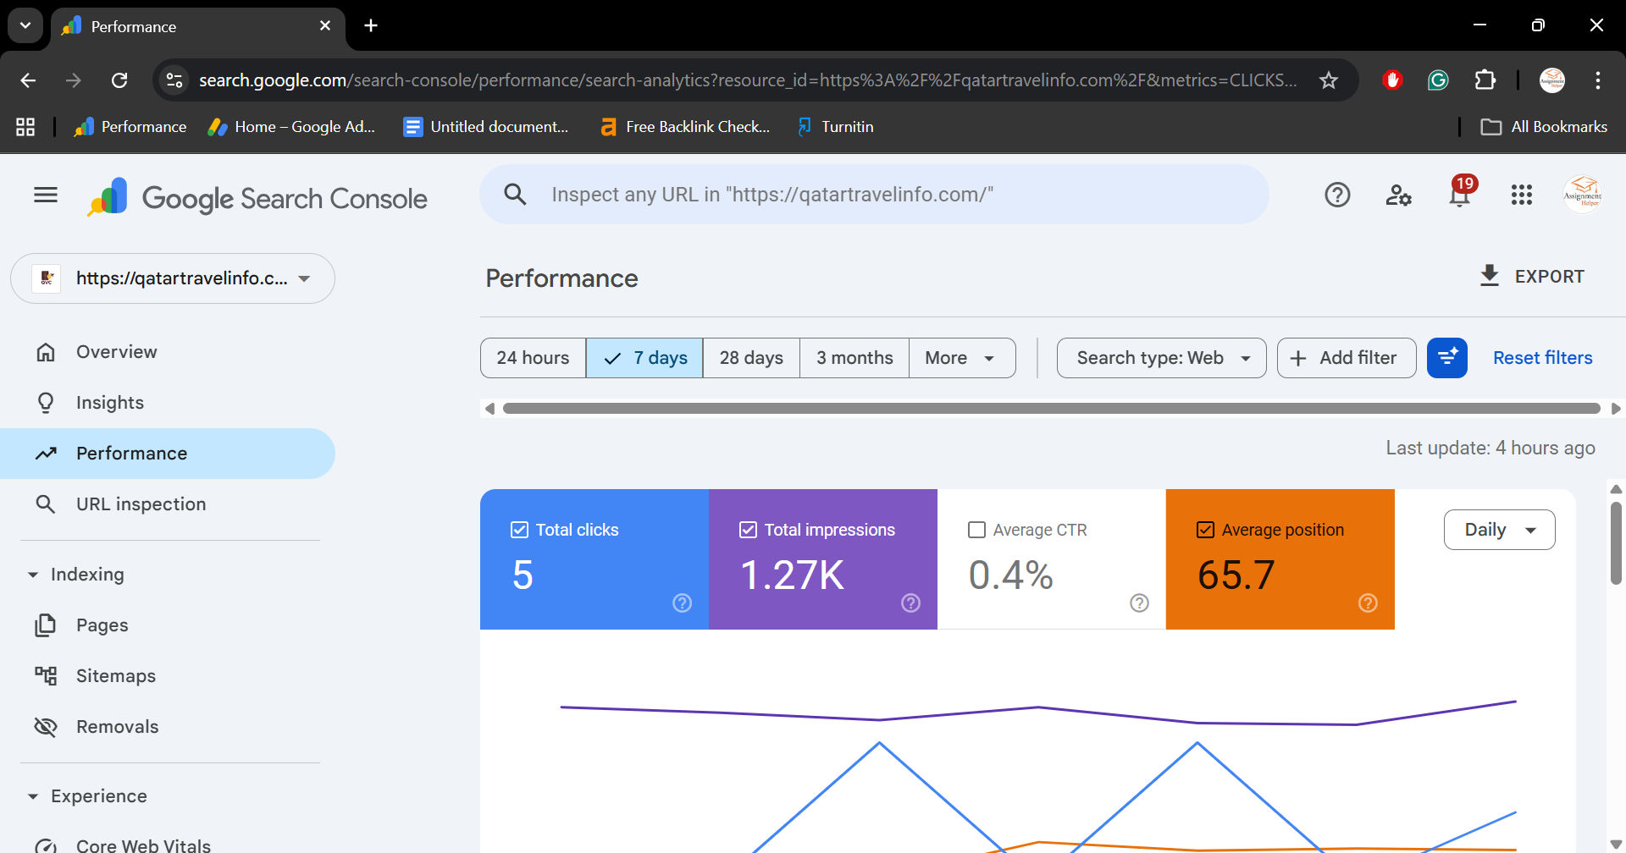1626x853 pixels.
Task: Open the More date range dropdown
Action: pos(962,358)
